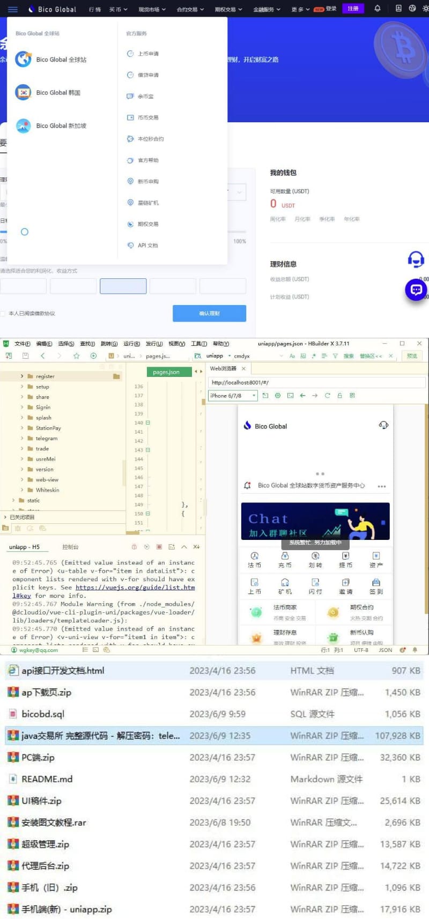Image resolution: width=429 pixels, height=919 pixels.
Task: Toggle the theme sun icon in header
Action: pos(425,9)
